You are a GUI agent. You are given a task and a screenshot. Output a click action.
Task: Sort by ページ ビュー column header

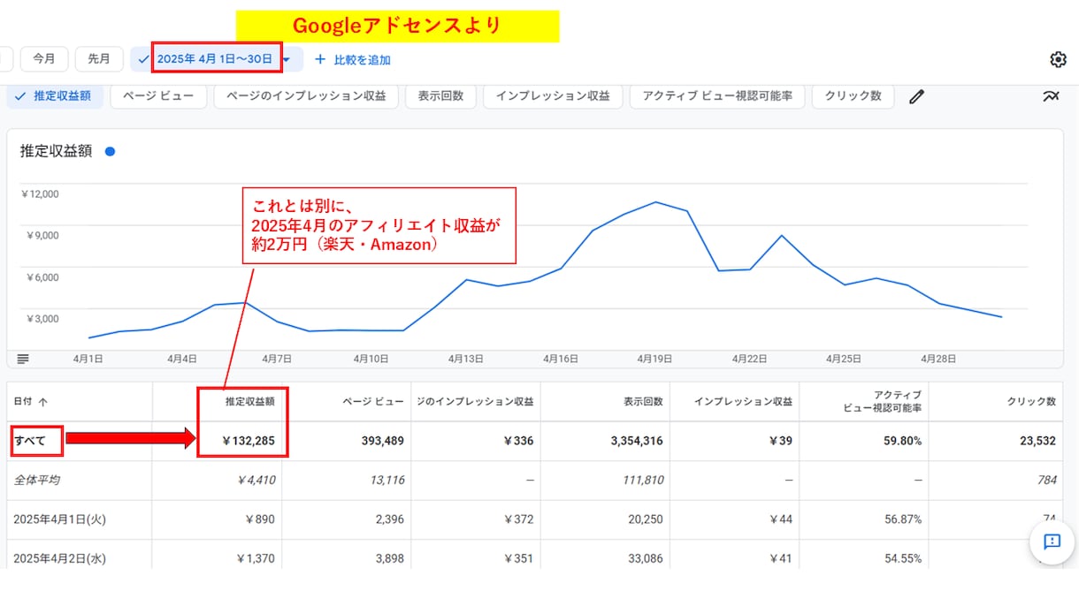[373, 401]
